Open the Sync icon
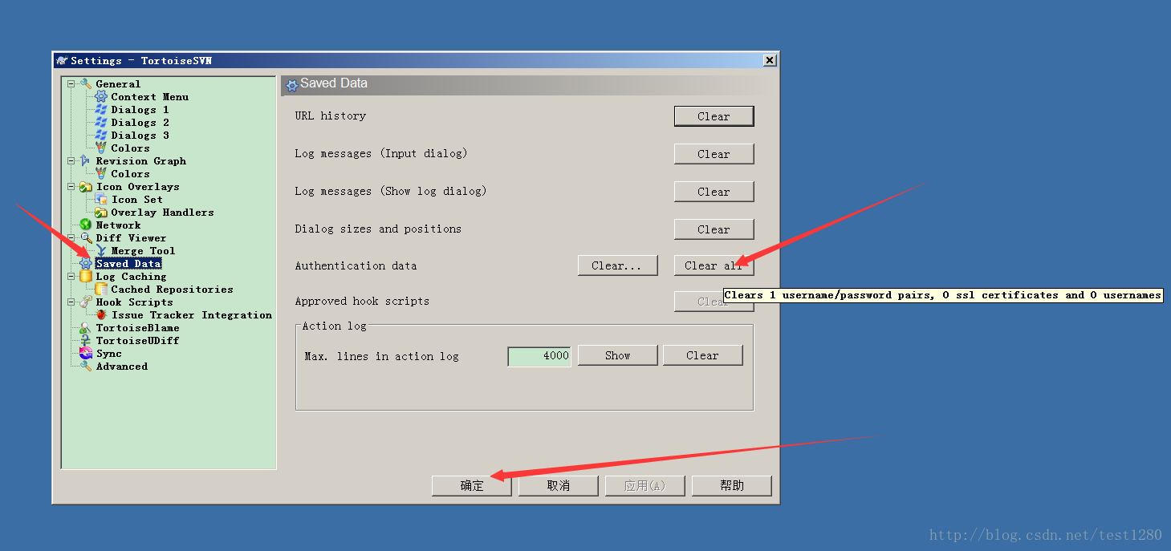The height and width of the screenshot is (551, 1171). [x=86, y=353]
